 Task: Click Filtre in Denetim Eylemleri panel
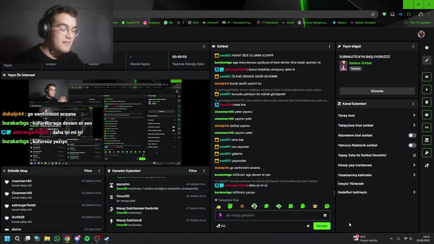coord(193,171)
